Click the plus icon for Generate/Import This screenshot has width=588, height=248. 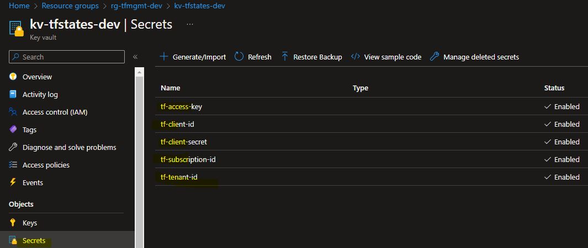(164, 56)
